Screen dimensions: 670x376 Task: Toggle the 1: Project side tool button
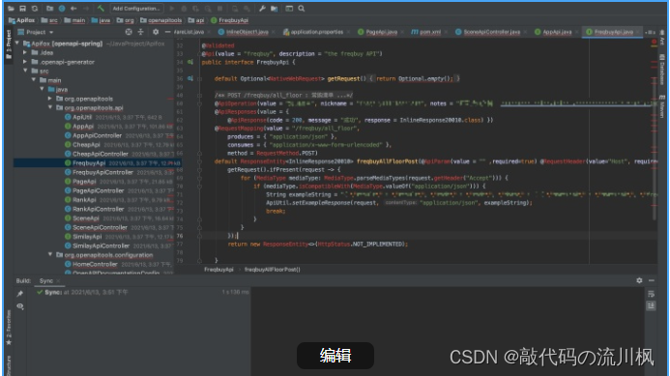pos(9,44)
